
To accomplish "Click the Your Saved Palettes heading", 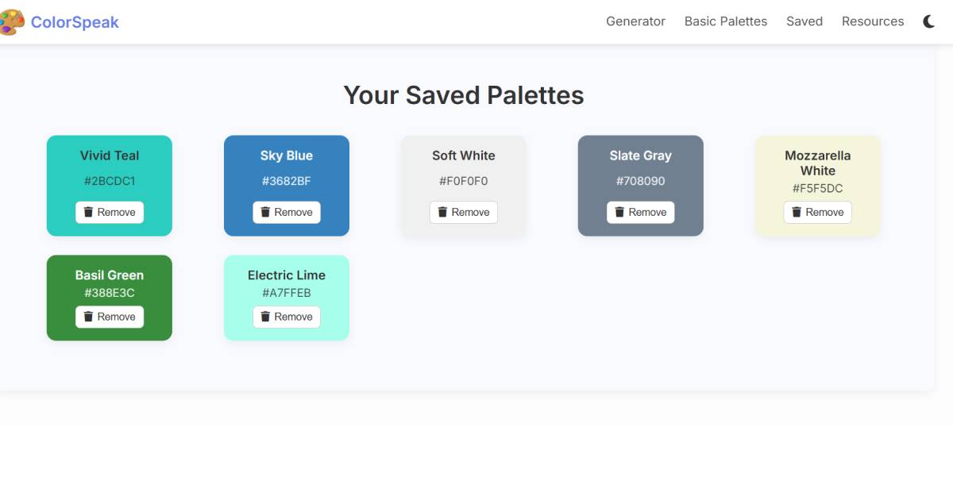I will (x=463, y=95).
